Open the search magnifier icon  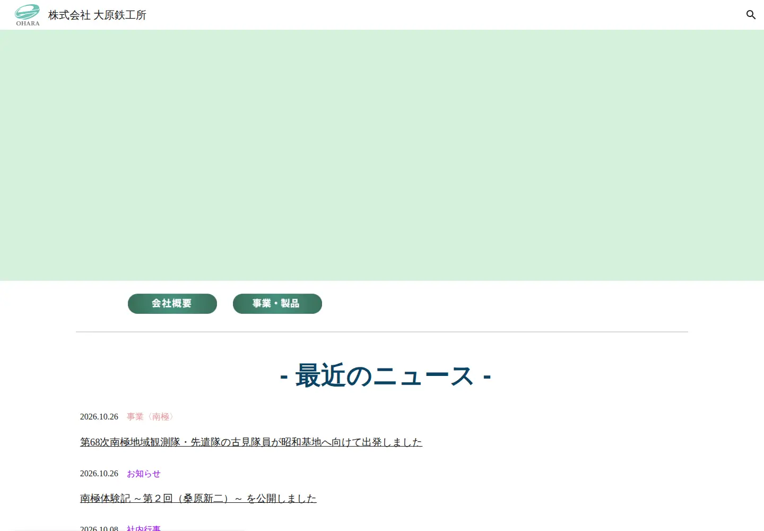pos(751,15)
